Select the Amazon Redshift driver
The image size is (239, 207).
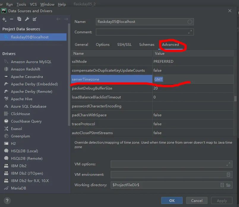point(26,69)
